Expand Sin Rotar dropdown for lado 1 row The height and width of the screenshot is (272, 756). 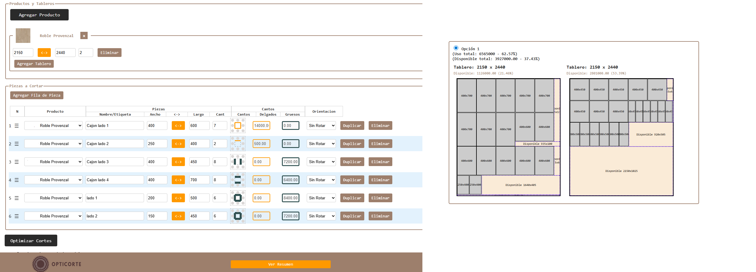(321, 198)
